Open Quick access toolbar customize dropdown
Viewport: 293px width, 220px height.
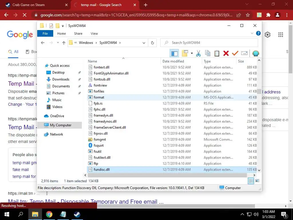pyautogui.click(x=63, y=26)
